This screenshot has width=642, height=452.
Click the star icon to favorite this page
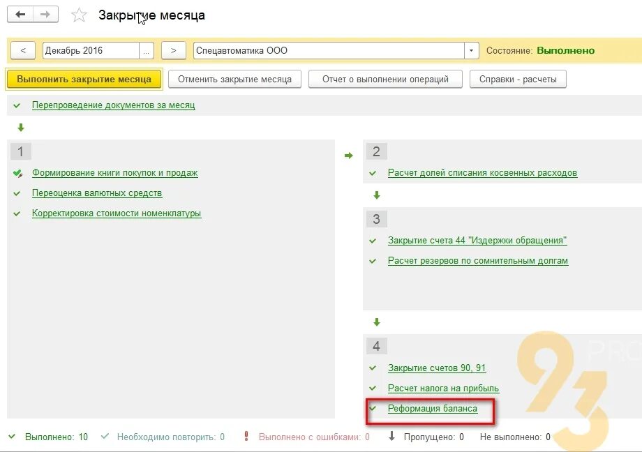[79, 15]
